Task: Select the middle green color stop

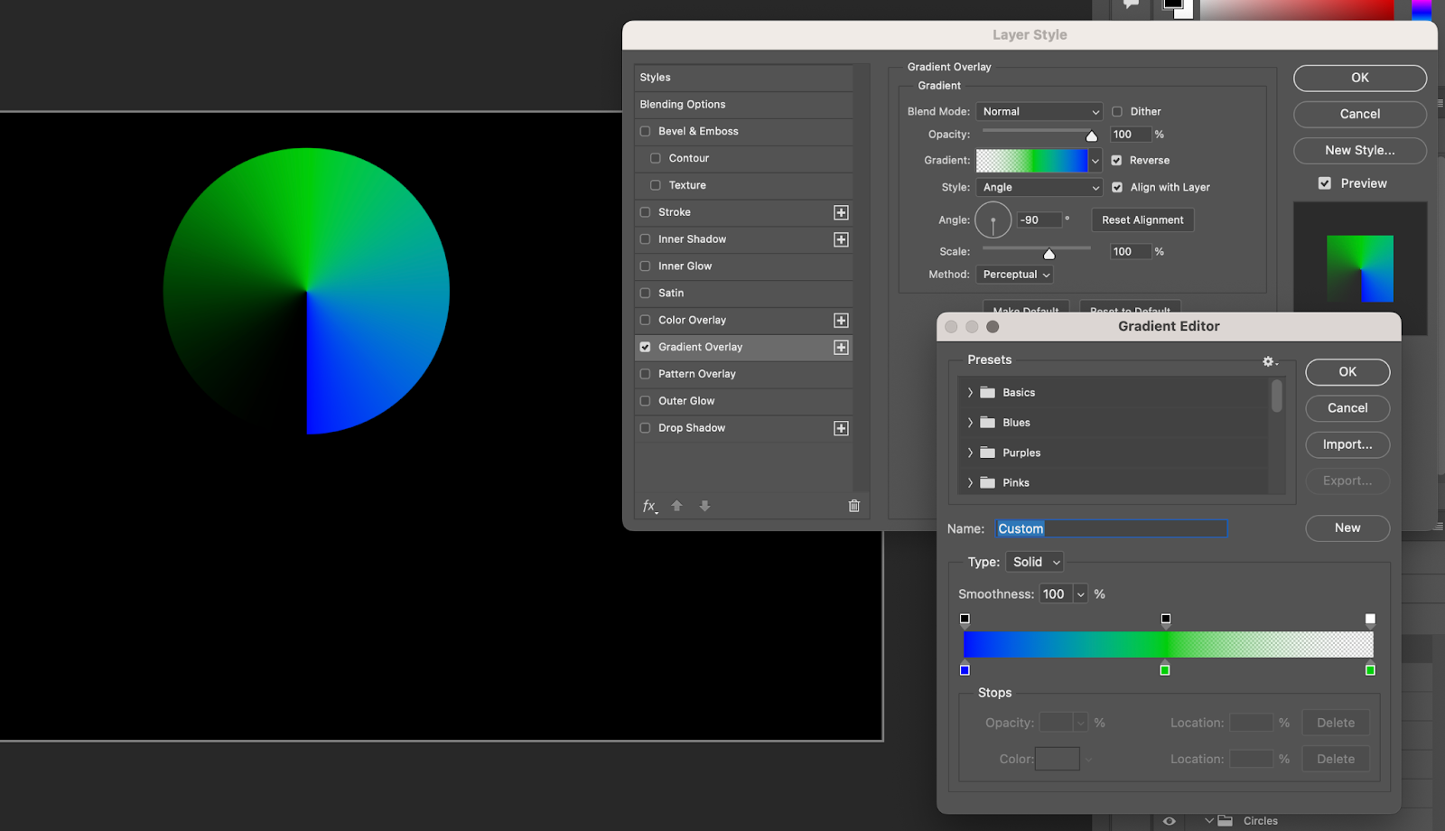Action: click(1165, 670)
